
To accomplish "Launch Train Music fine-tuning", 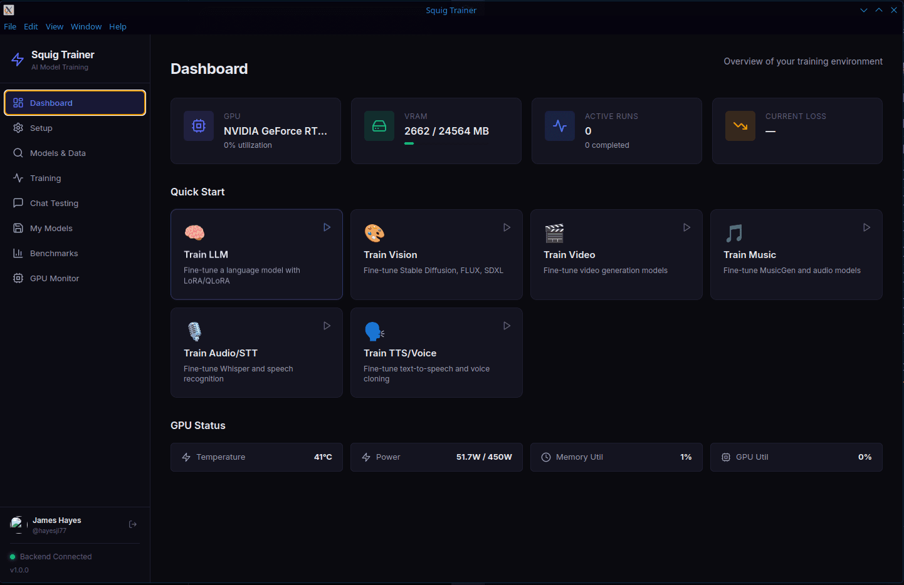I will [x=866, y=227].
